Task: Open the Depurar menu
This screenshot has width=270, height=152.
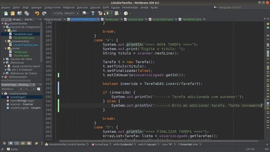Action: click(x=95, y=8)
